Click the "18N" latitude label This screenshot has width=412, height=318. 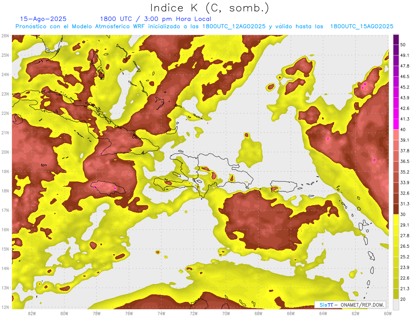pos(5,191)
